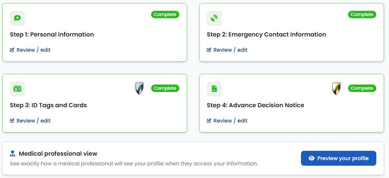Screen dimensions: 389x178
Task: Open Review / edit for ID Tags and Cards
Action: 30,121
